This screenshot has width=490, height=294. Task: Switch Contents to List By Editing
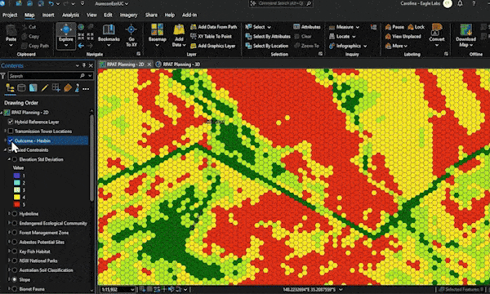click(x=44, y=88)
